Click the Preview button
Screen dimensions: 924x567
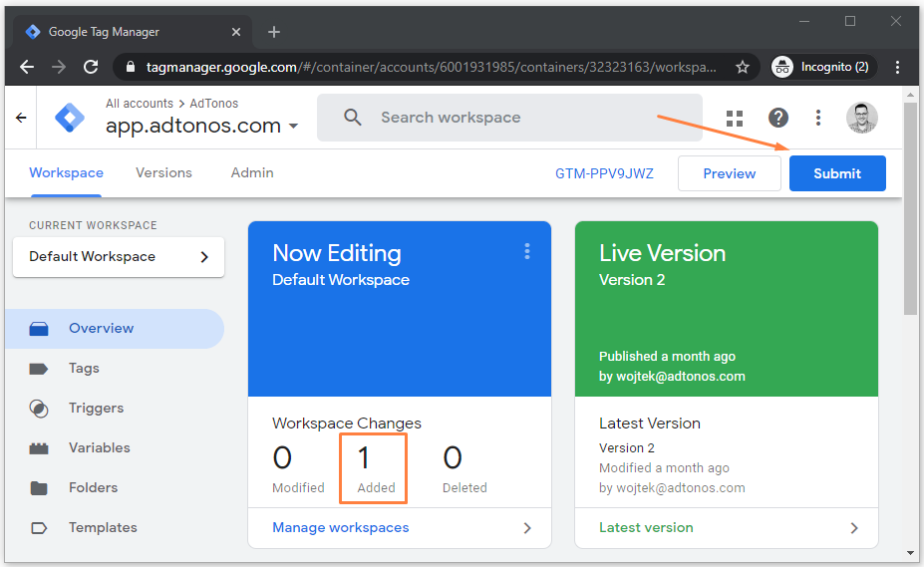click(730, 173)
